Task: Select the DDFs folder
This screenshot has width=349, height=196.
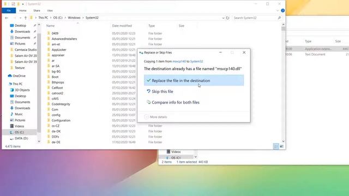Action: pos(55,137)
